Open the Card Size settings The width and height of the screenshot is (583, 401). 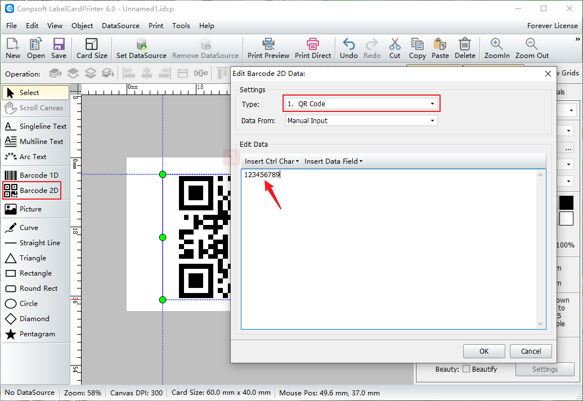[x=92, y=48]
